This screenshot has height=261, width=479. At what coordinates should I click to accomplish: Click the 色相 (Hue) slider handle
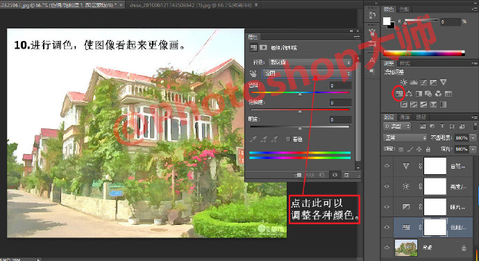[x=300, y=94]
